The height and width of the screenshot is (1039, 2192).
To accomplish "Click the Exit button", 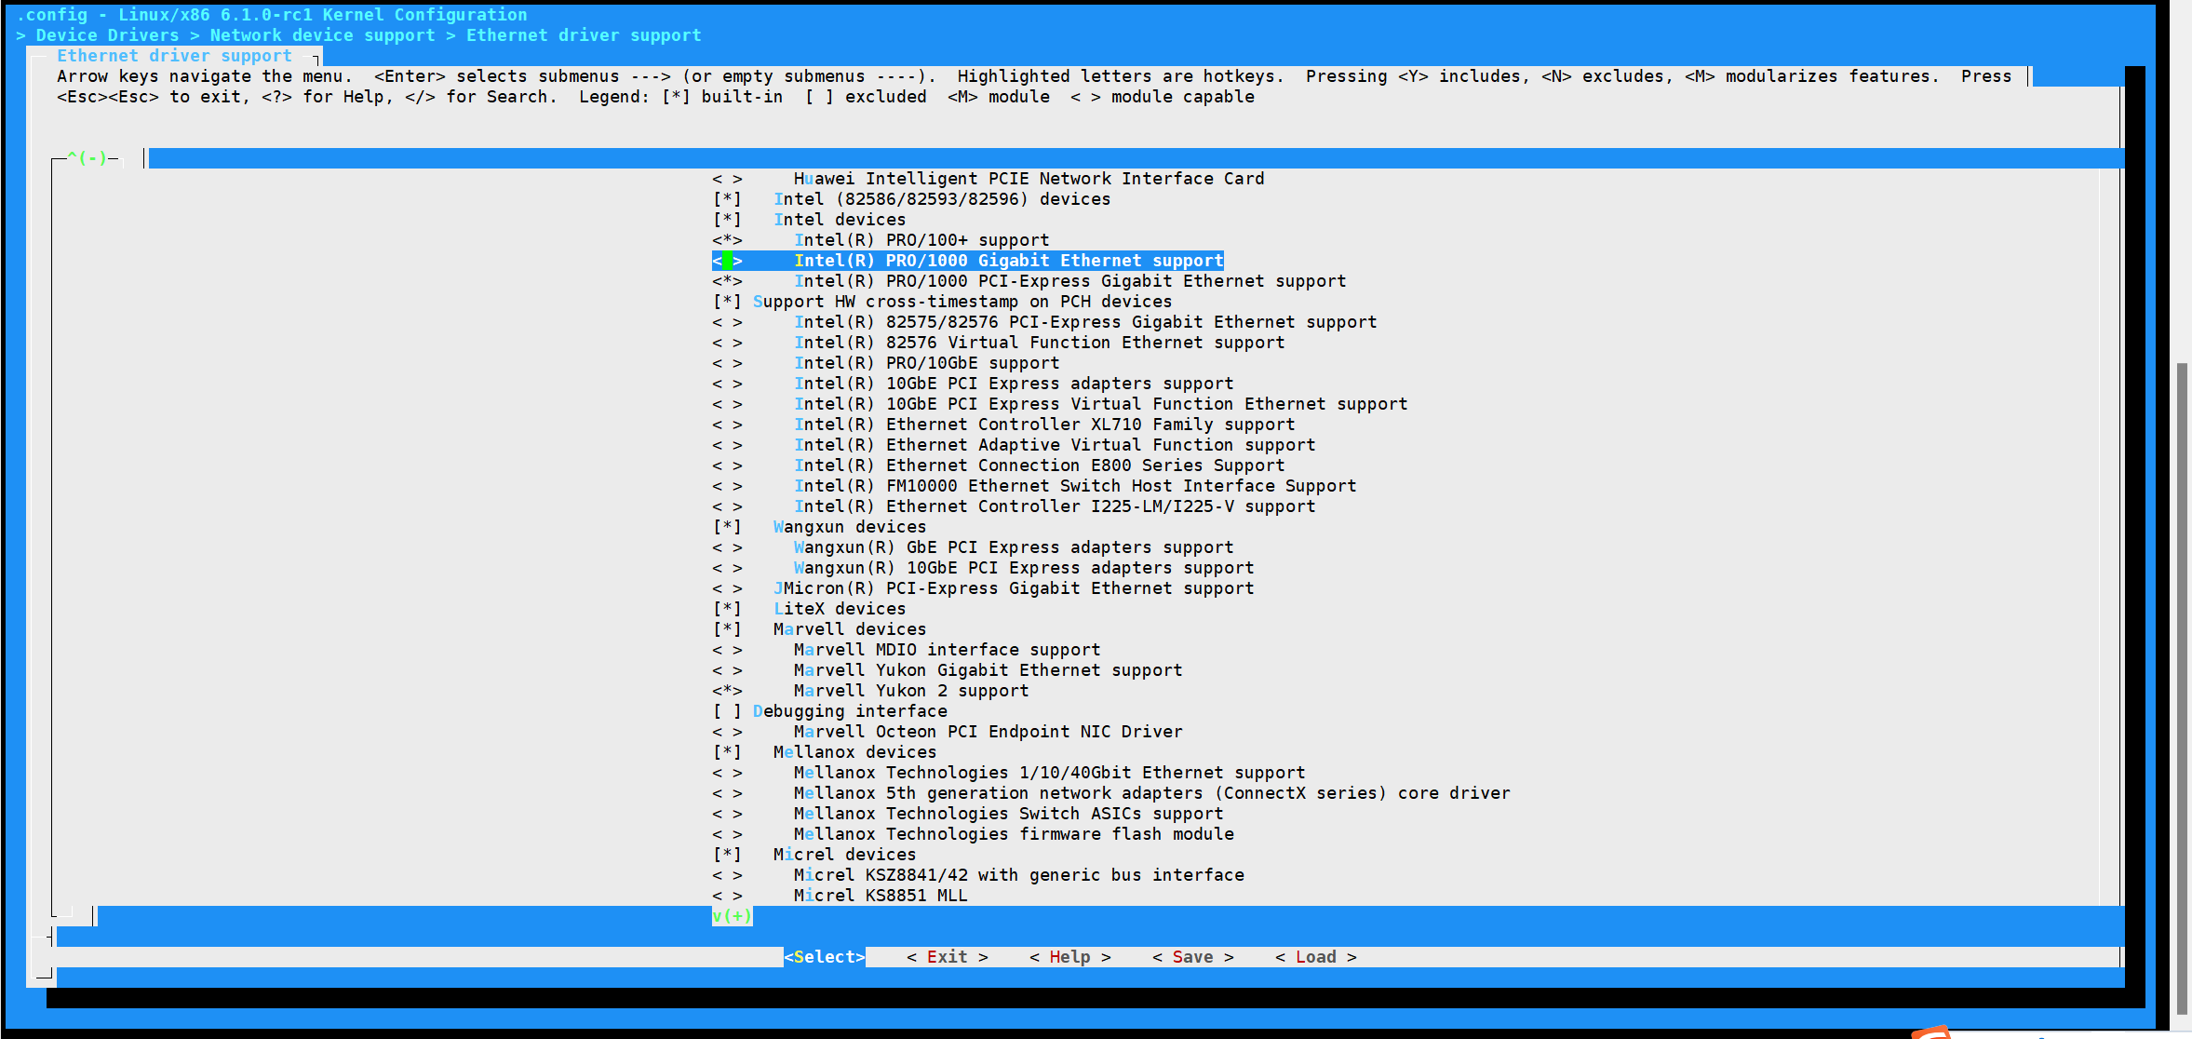I will pyautogui.click(x=947, y=957).
